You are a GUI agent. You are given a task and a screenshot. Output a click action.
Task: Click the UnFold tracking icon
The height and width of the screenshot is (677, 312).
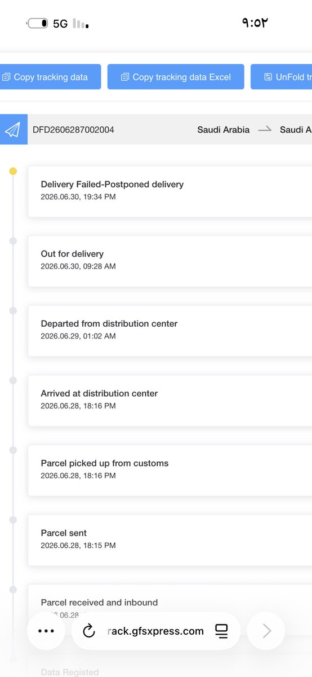268,77
